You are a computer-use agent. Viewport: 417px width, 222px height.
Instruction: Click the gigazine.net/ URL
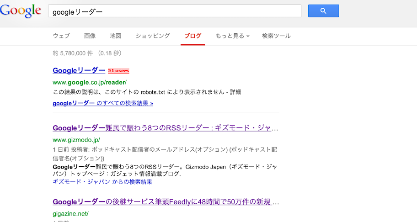(x=70, y=213)
